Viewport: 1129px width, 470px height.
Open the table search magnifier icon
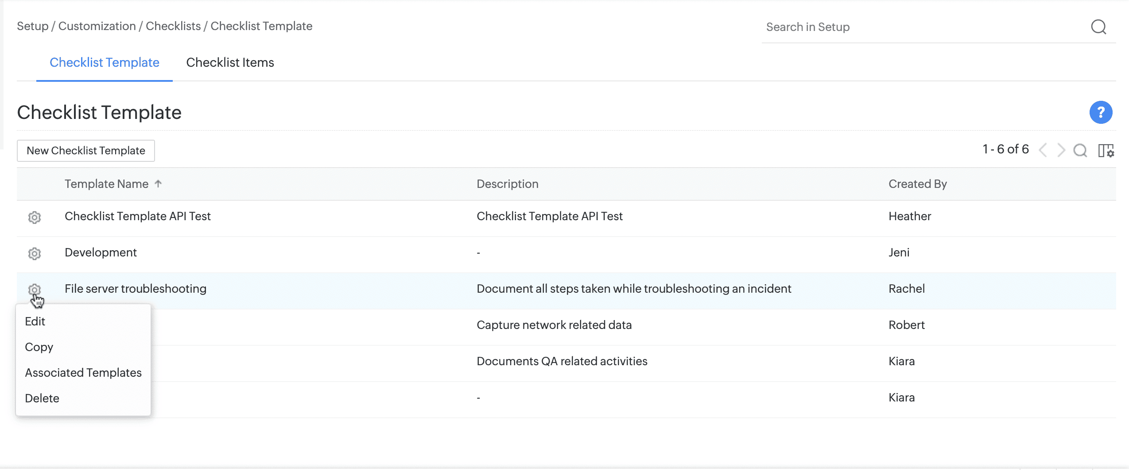[1080, 150]
